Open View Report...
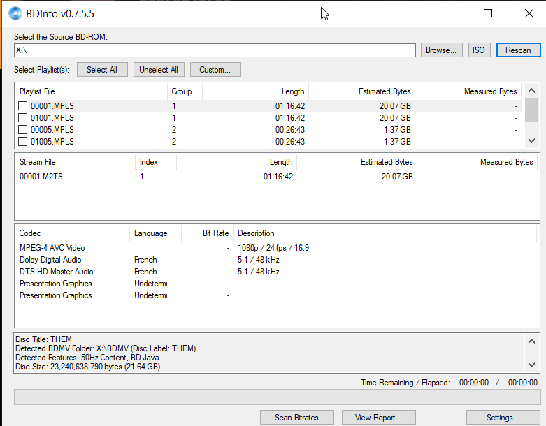Screen dimensions: 546x426 pyautogui.click(x=378, y=418)
